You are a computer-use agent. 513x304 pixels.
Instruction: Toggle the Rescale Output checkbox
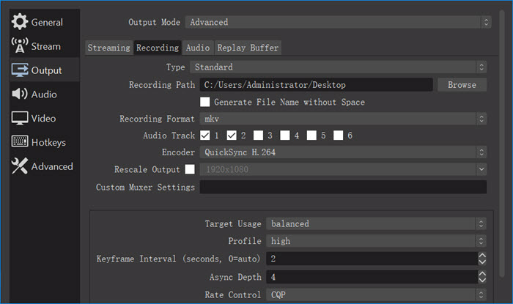(190, 169)
